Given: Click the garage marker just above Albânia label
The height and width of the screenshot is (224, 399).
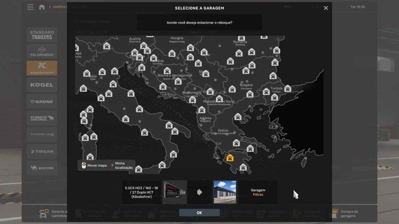Looking at the screenshot, I should pos(202,110).
